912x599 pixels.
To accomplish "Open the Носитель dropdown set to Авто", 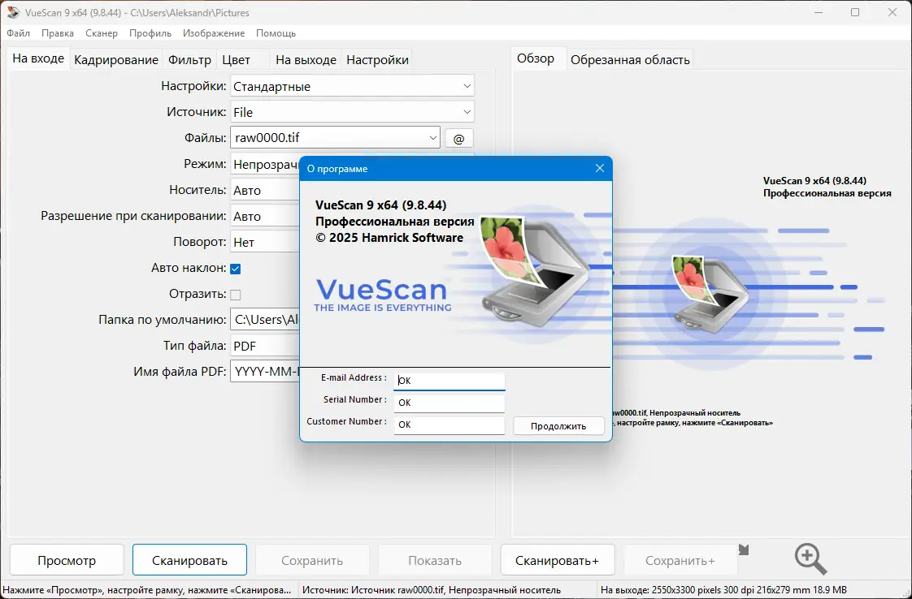I will click(x=265, y=190).
